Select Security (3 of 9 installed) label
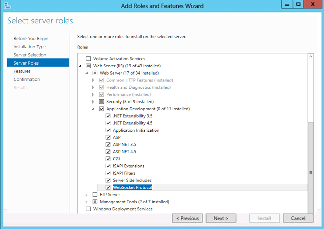This screenshot has width=324, height=229. click(x=130, y=102)
